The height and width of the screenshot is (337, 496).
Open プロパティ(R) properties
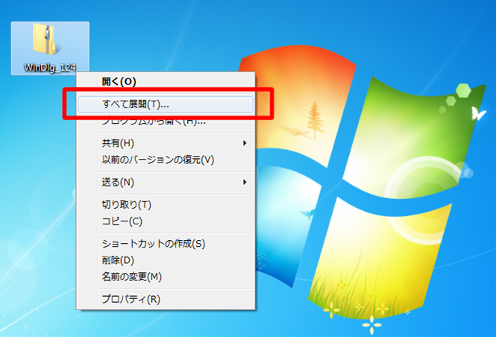tap(166, 299)
